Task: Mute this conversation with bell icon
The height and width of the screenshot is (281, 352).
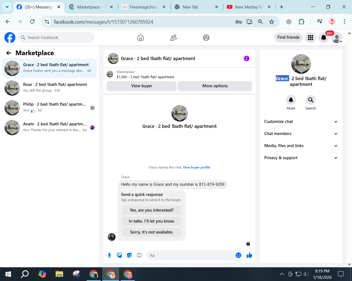Action: pyautogui.click(x=291, y=100)
